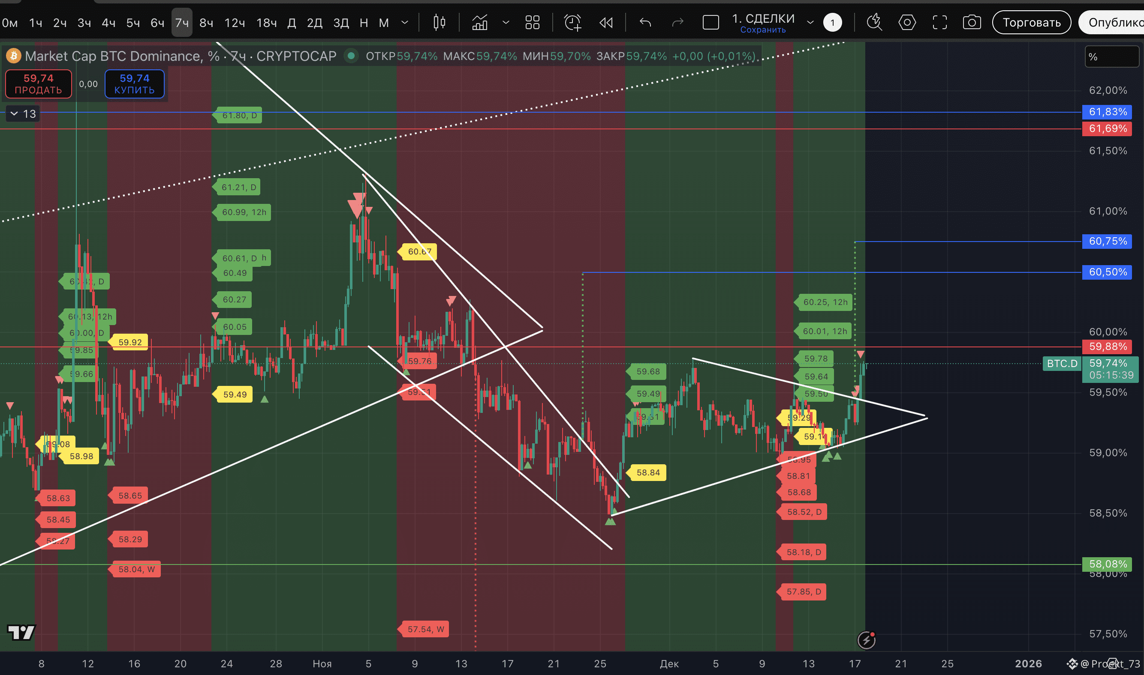Start bar replay rewind icon
The height and width of the screenshot is (675, 1144).
click(x=606, y=22)
